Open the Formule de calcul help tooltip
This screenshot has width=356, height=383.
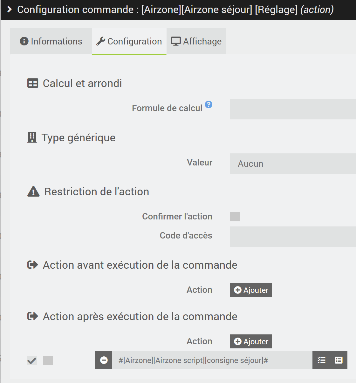pyautogui.click(x=209, y=105)
